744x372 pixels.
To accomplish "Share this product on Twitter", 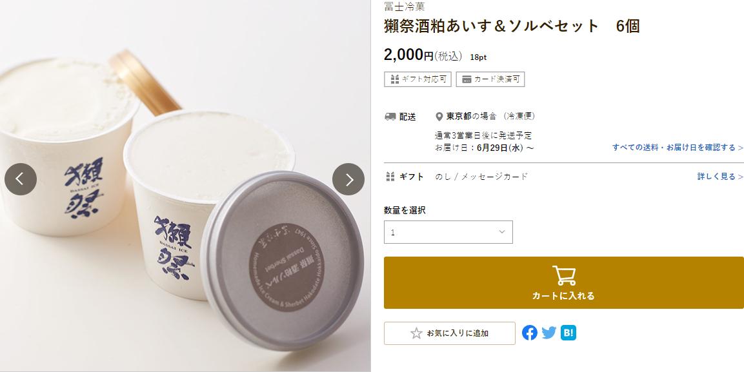I will click(549, 333).
